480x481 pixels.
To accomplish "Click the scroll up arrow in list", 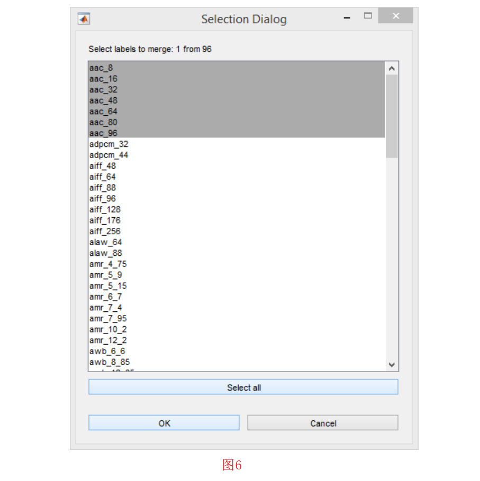I will tap(392, 68).
